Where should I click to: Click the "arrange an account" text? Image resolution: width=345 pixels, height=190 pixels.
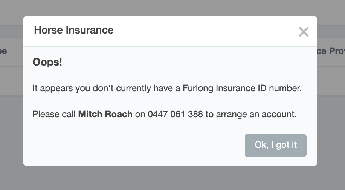tap(256, 114)
